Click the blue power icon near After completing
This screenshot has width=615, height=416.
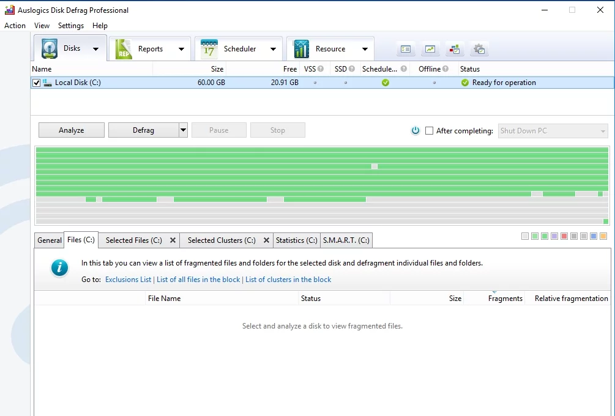[416, 130]
